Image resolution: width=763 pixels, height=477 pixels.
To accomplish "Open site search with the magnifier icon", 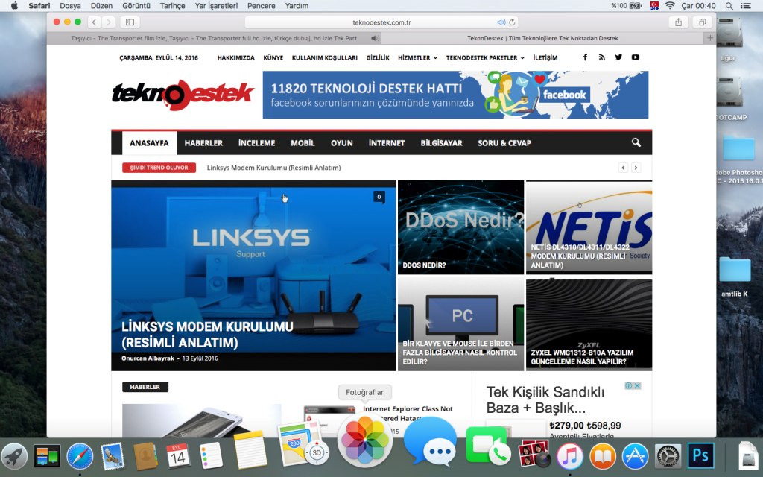I will tap(635, 142).
